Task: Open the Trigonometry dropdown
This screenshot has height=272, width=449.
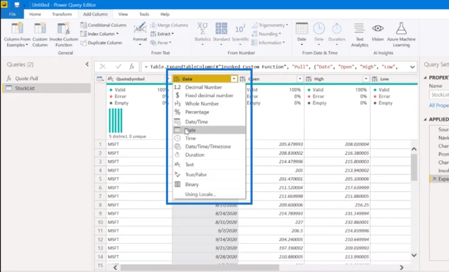Action: pyautogui.click(x=270, y=25)
